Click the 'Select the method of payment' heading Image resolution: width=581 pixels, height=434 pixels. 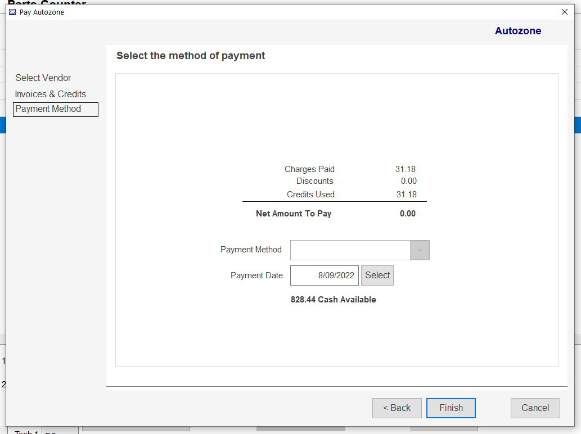pos(191,56)
